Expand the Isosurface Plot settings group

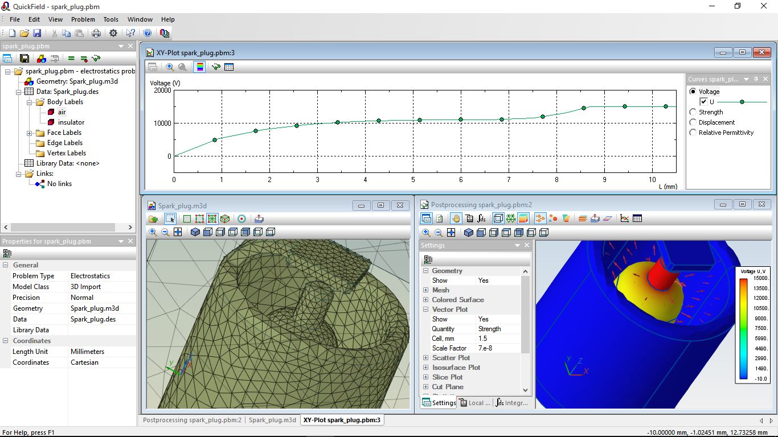tap(425, 368)
